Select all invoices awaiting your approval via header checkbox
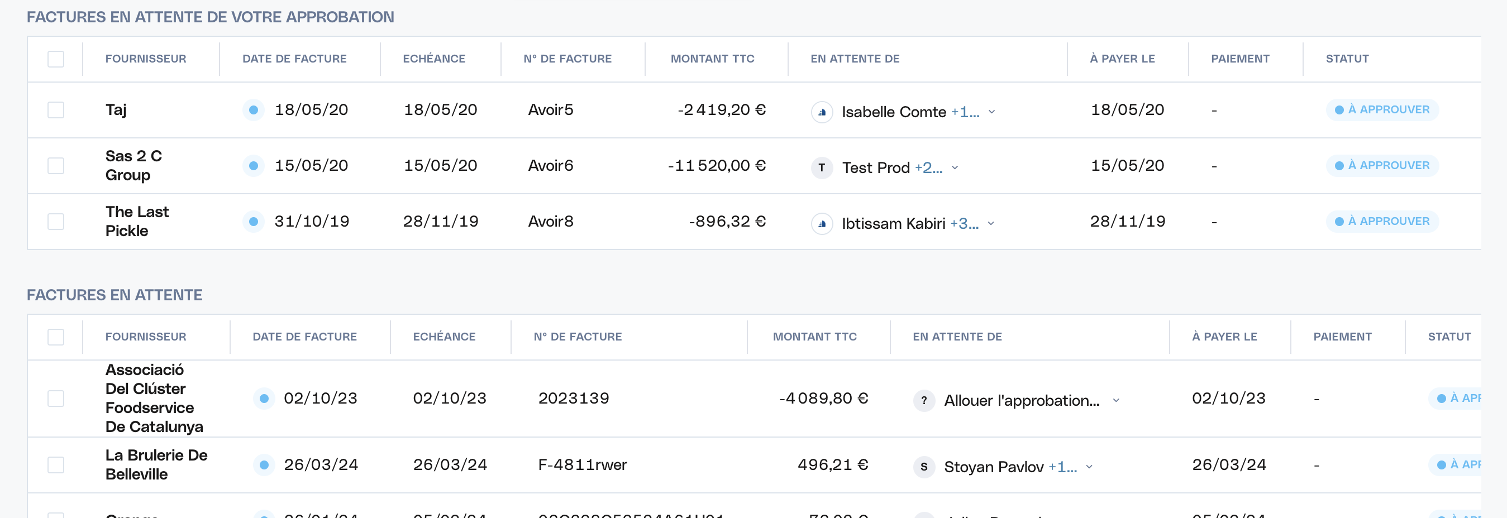The height and width of the screenshot is (518, 1507). pos(55,59)
